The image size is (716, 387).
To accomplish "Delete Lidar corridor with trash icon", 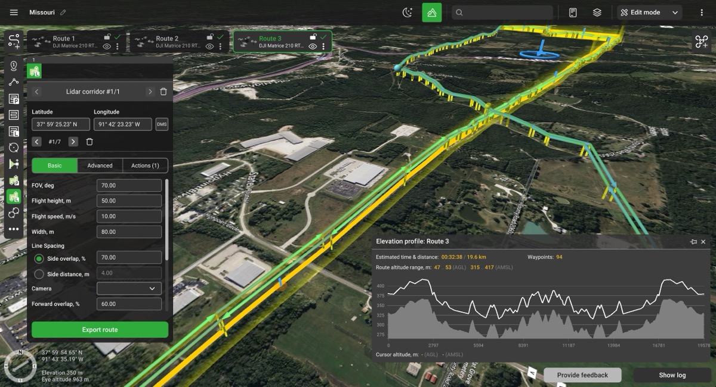I will click(163, 92).
